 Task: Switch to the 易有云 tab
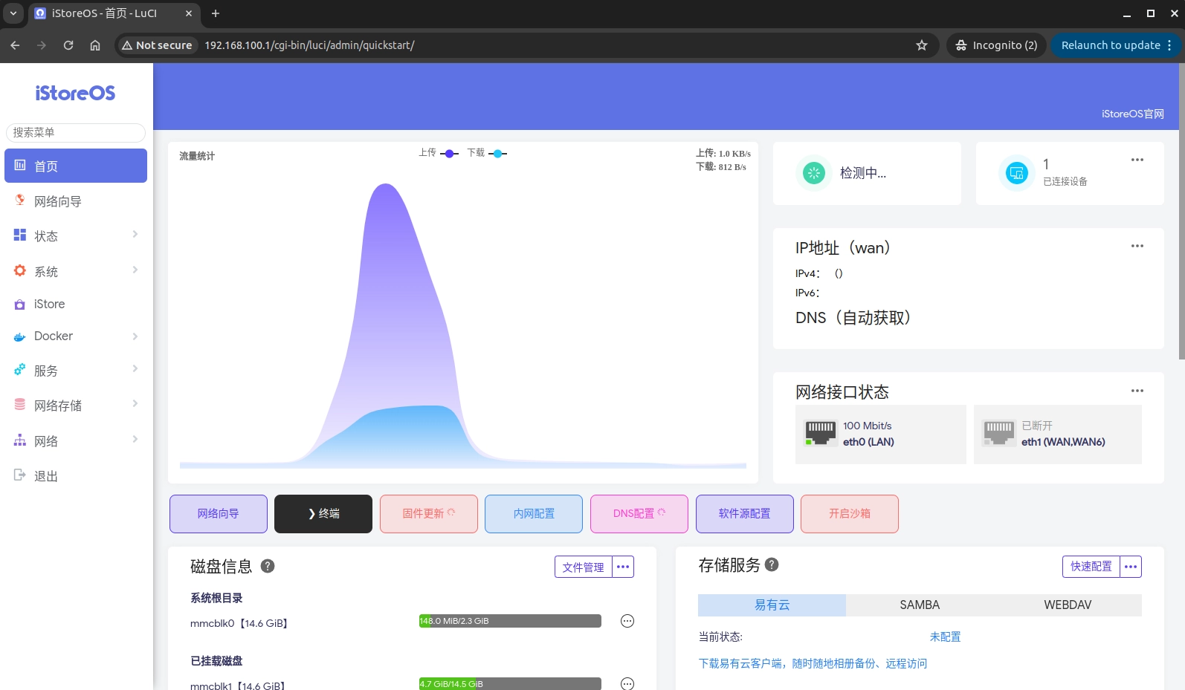click(772, 605)
